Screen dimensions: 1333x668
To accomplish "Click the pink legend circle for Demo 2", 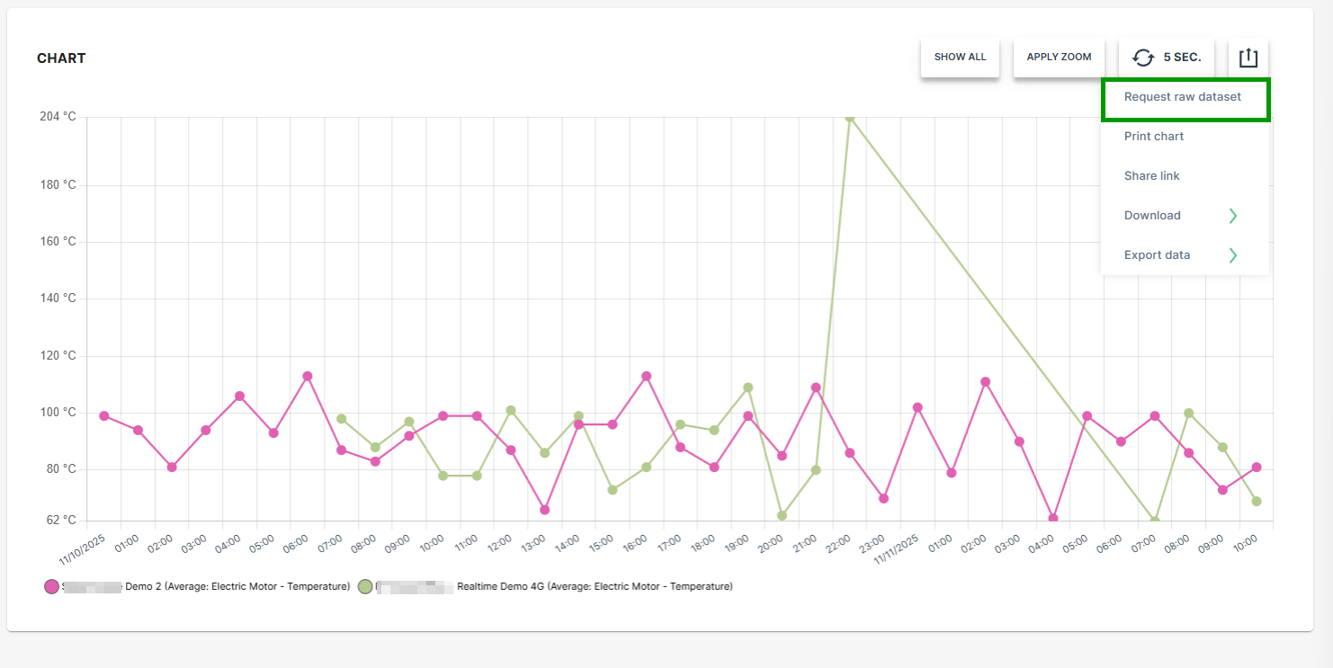I will click(51, 586).
